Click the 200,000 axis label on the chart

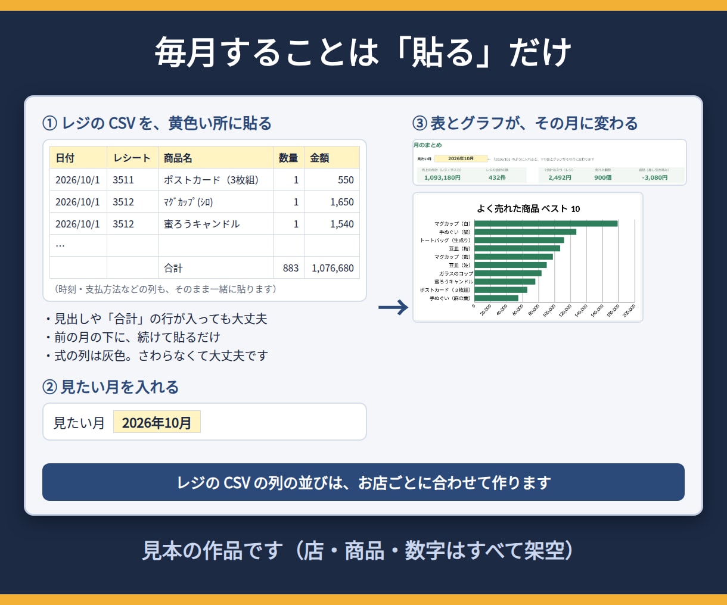pyautogui.click(x=629, y=310)
